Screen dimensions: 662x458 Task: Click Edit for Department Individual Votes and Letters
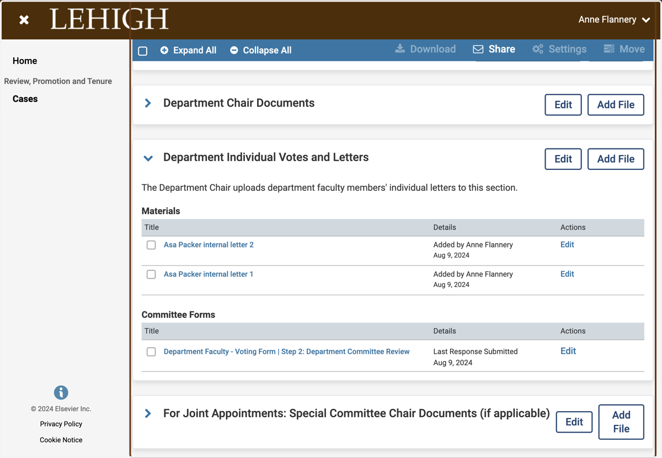(563, 159)
